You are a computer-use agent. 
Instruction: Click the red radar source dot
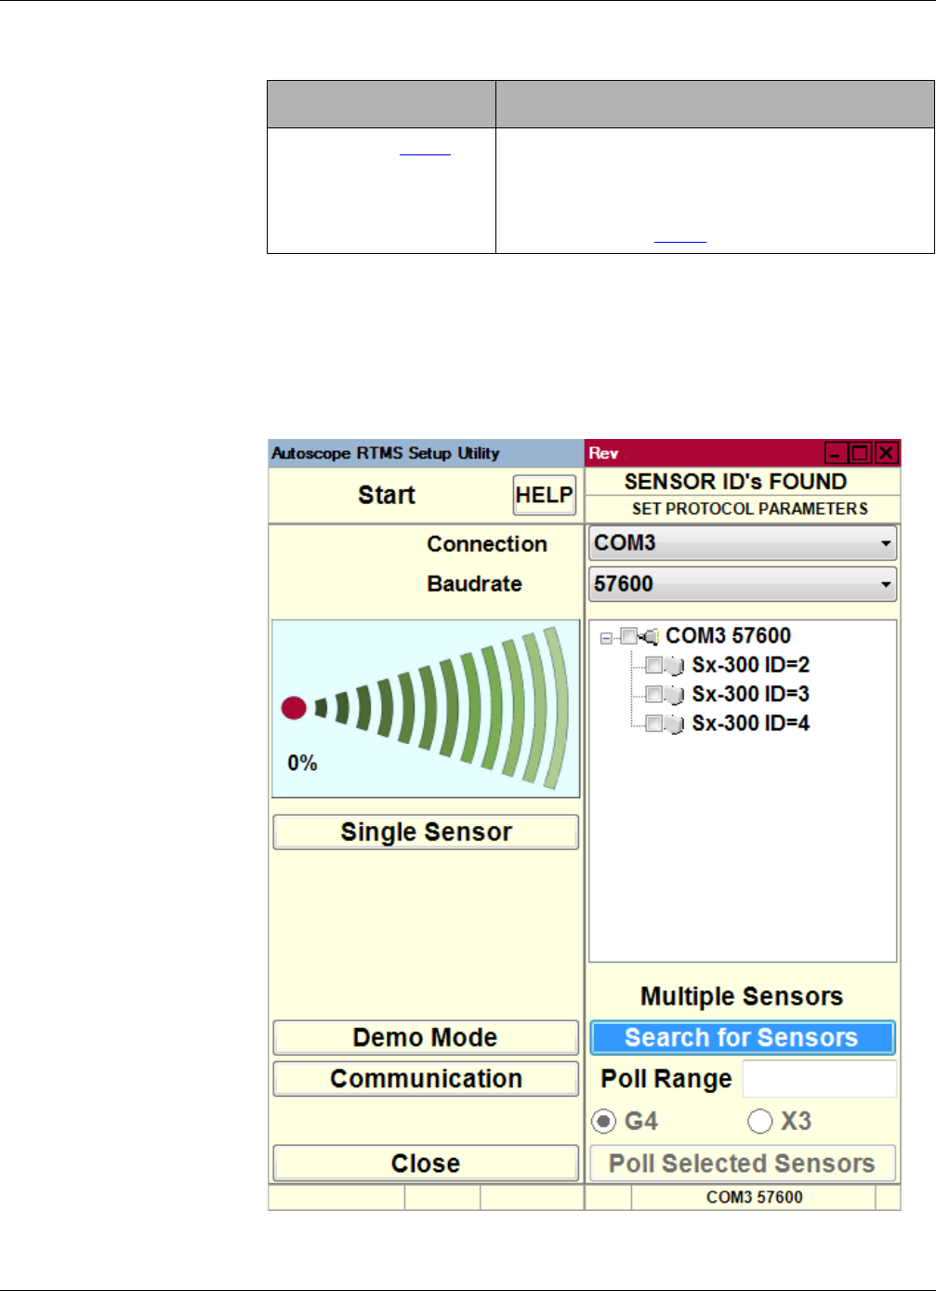tap(294, 708)
